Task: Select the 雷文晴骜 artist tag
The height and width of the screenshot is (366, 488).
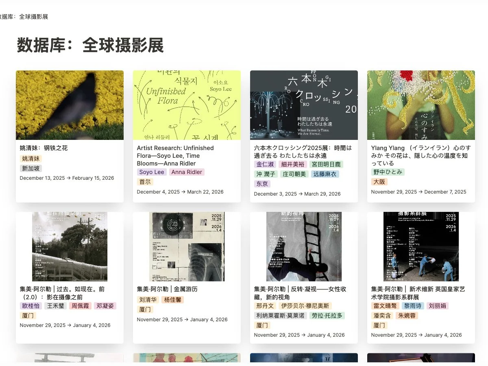Action: pos(385,306)
